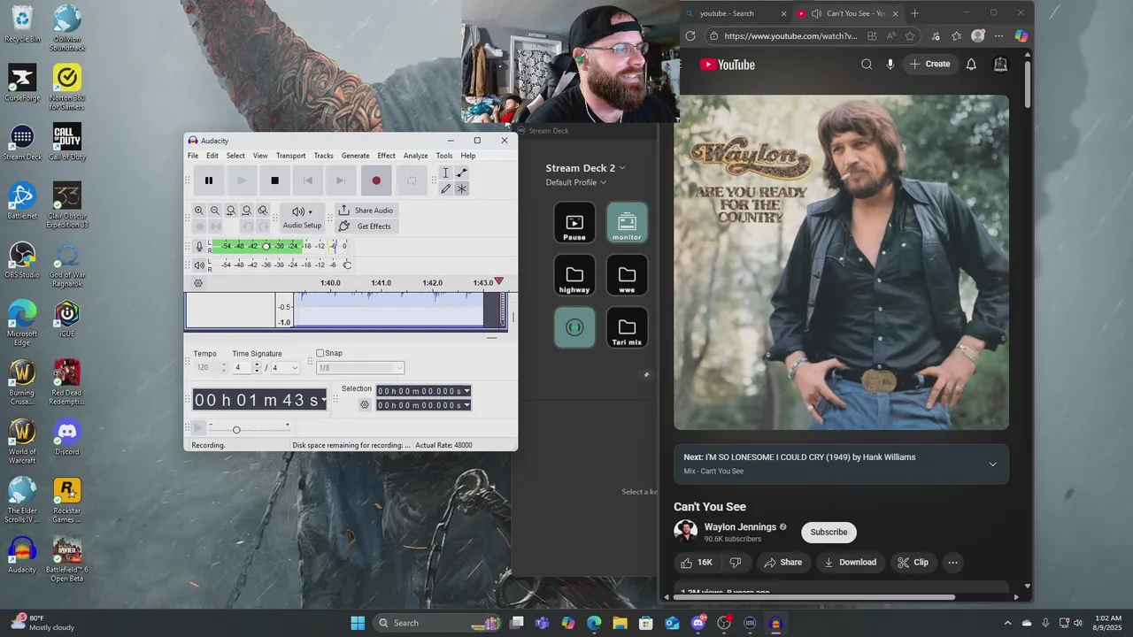Image resolution: width=1133 pixels, height=637 pixels.
Task: Open the time display format dropdown arrow
Action: click(323, 401)
